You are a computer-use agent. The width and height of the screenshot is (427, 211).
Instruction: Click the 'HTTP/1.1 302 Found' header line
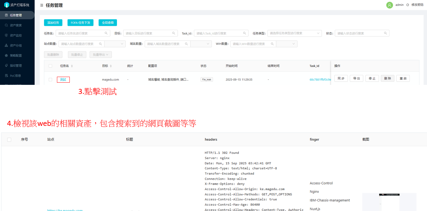[222, 153]
